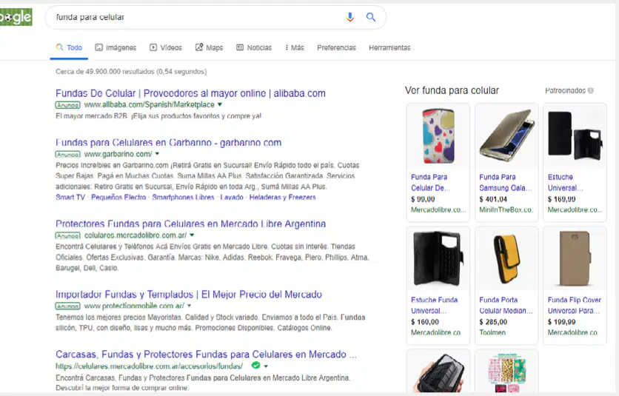The height and width of the screenshot is (396, 619).
Task: Click the Heladeras y Freezers sitelink
Action: pyautogui.click(x=282, y=198)
